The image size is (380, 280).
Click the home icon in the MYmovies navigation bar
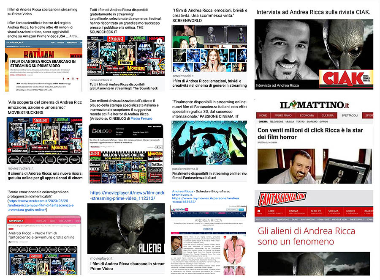coord(173,213)
